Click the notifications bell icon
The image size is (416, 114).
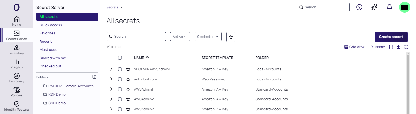tap(389, 7)
